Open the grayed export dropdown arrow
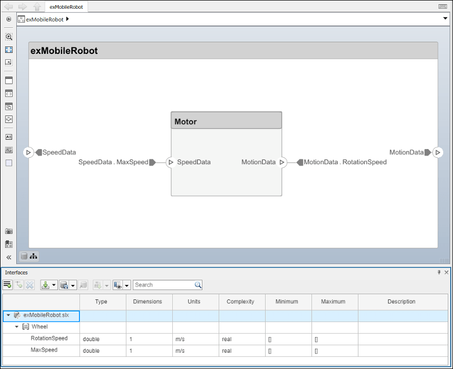Viewport: 453px width, 369px height. click(107, 285)
